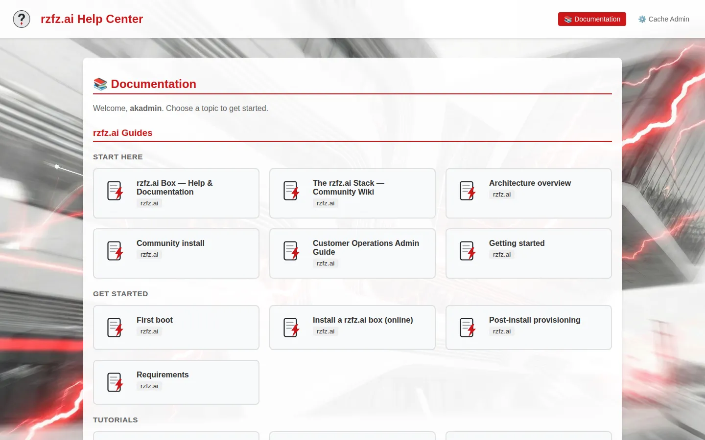This screenshot has width=705, height=440.
Task: Click the gear icon beside Cache Admin
Action: click(x=642, y=19)
